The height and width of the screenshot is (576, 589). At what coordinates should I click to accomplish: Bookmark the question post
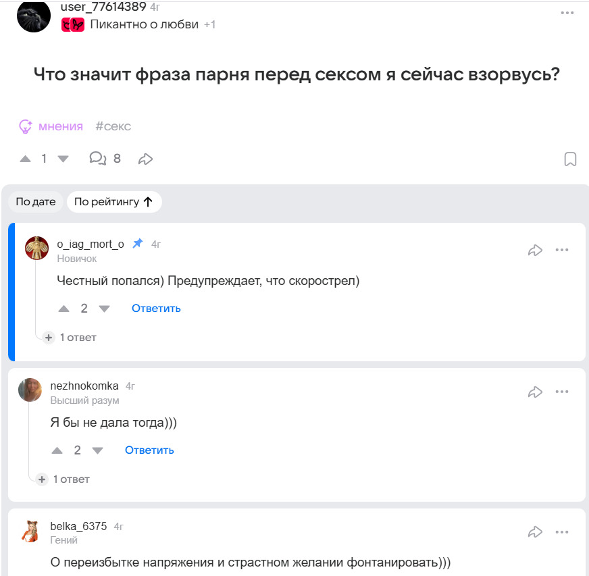[x=570, y=159]
